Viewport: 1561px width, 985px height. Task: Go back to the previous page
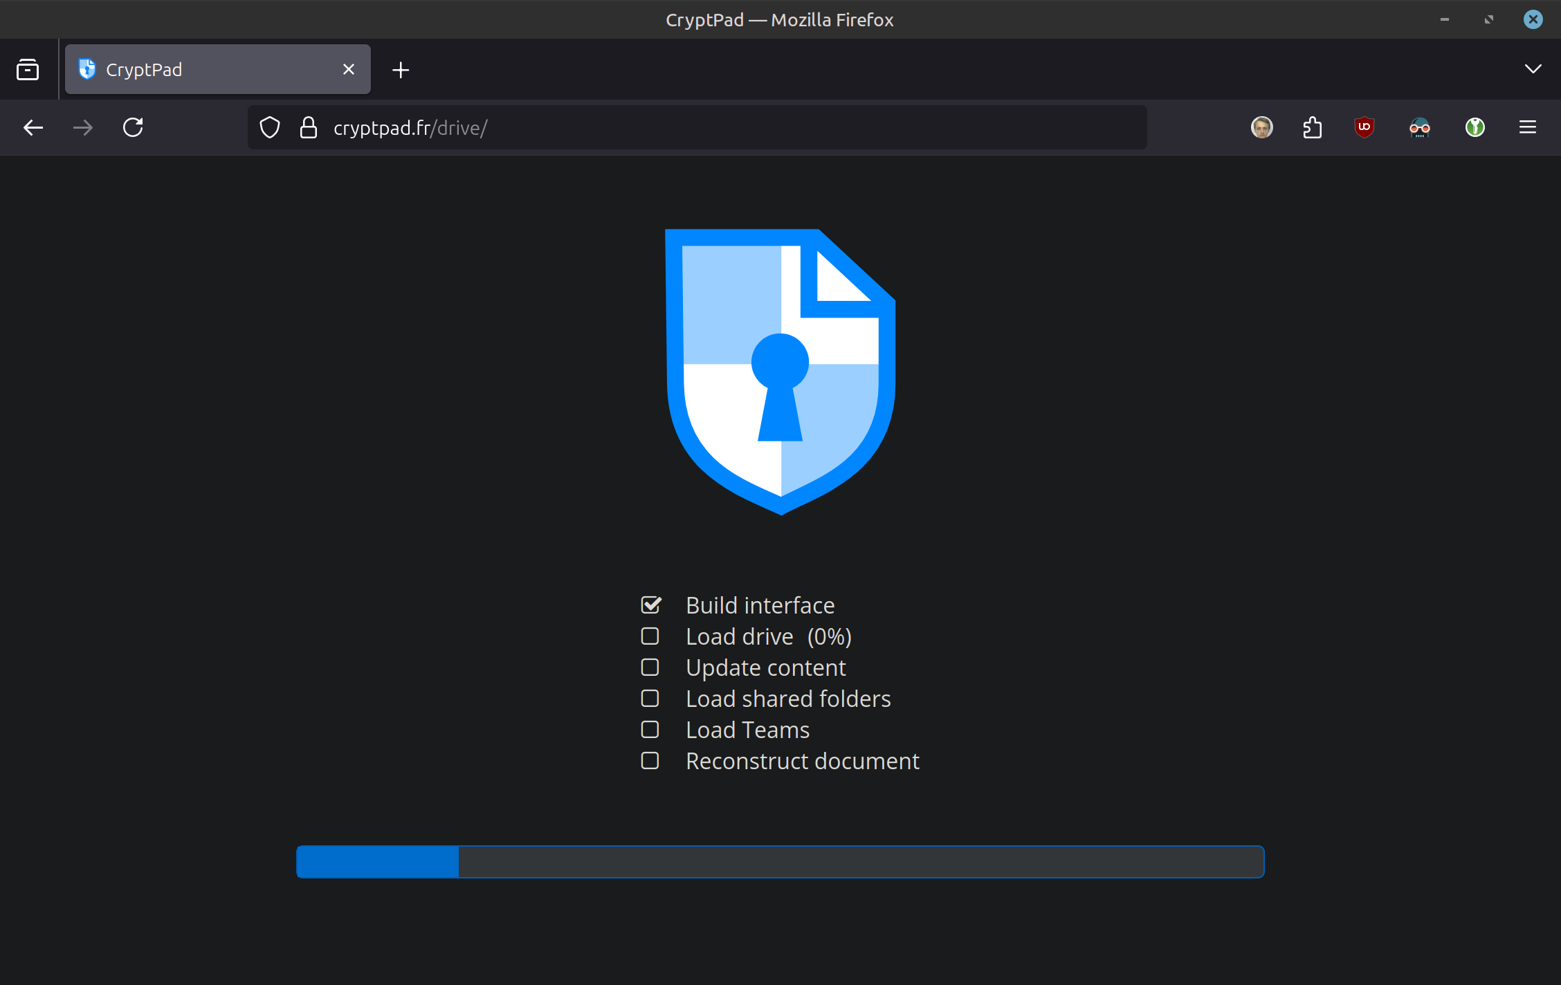33,127
